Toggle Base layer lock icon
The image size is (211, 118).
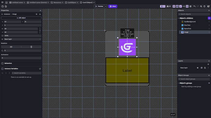[x=205, y=68]
